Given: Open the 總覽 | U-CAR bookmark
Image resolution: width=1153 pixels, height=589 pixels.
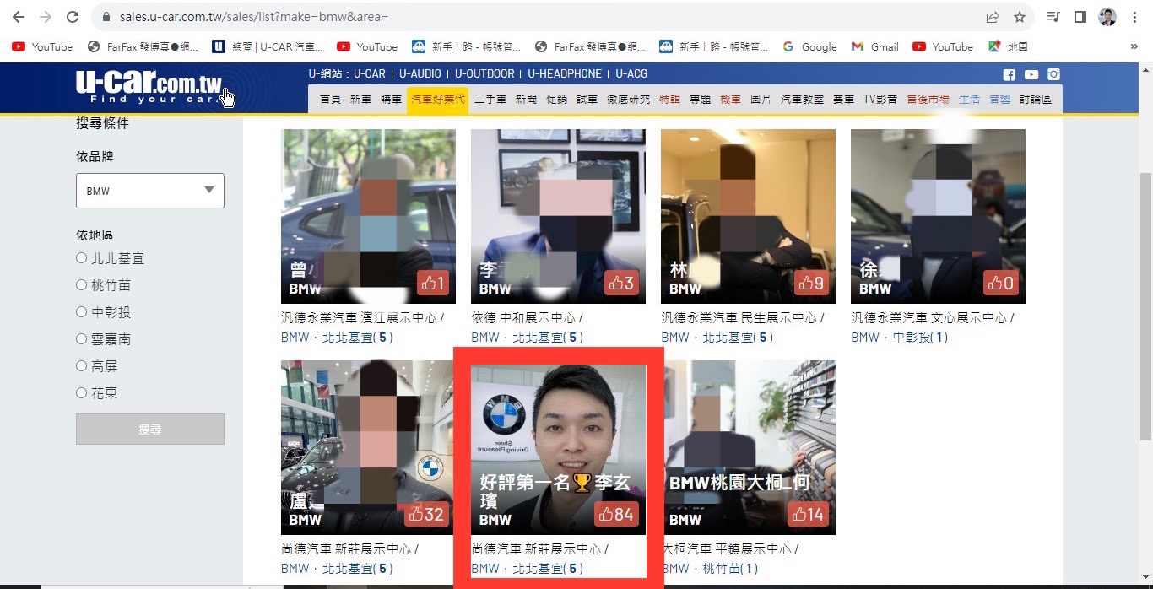Looking at the screenshot, I should [268, 47].
